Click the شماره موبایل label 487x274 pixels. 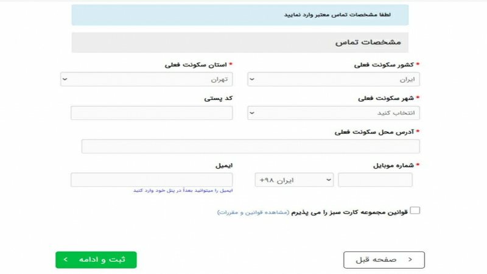pyautogui.click(x=393, y=165)
